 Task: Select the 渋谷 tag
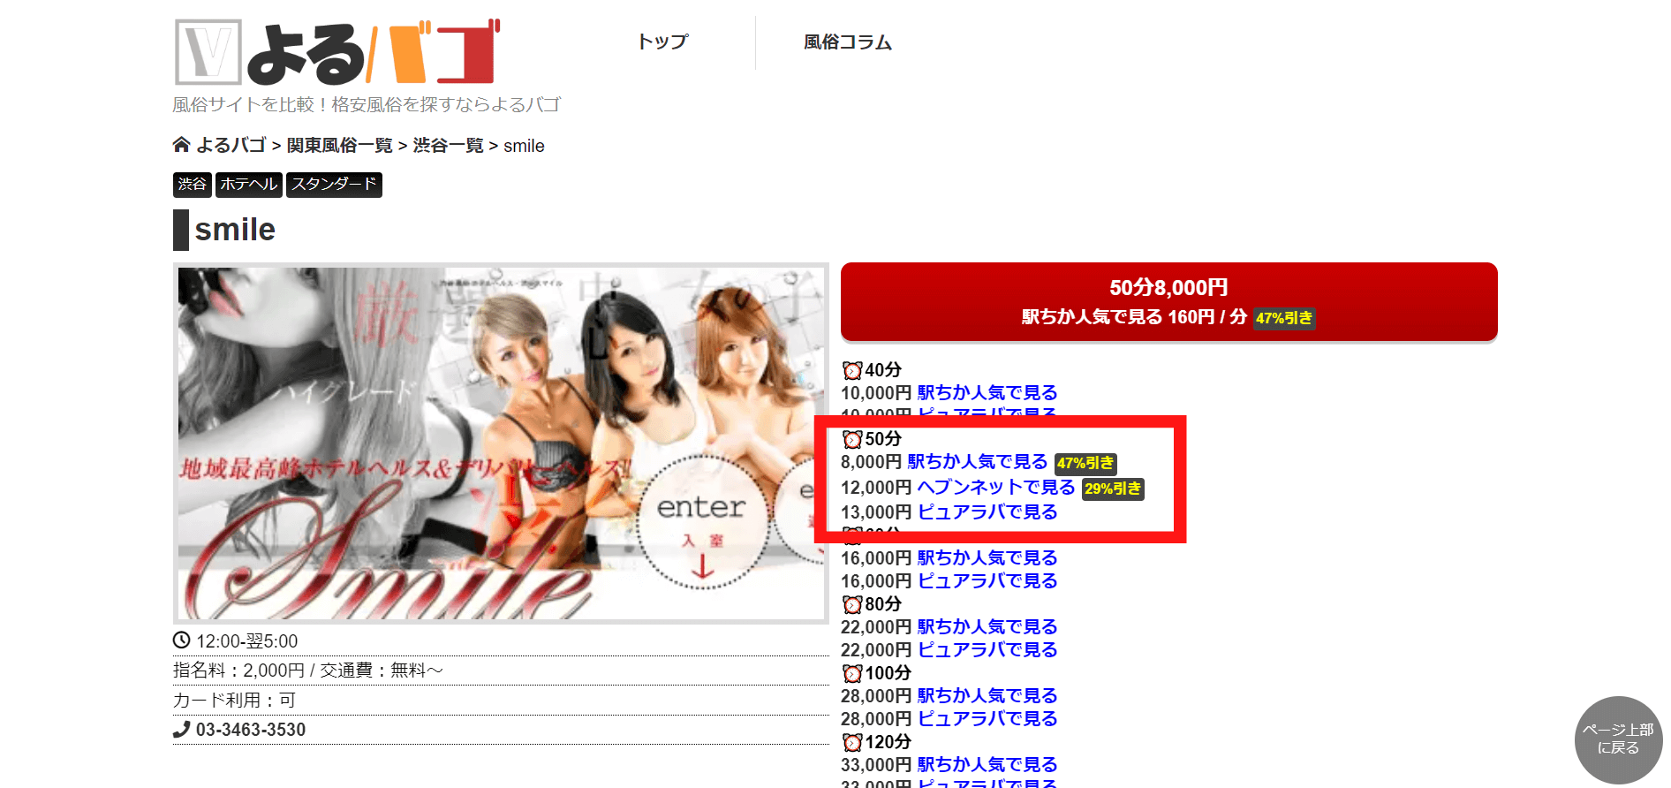pos(192,184)
